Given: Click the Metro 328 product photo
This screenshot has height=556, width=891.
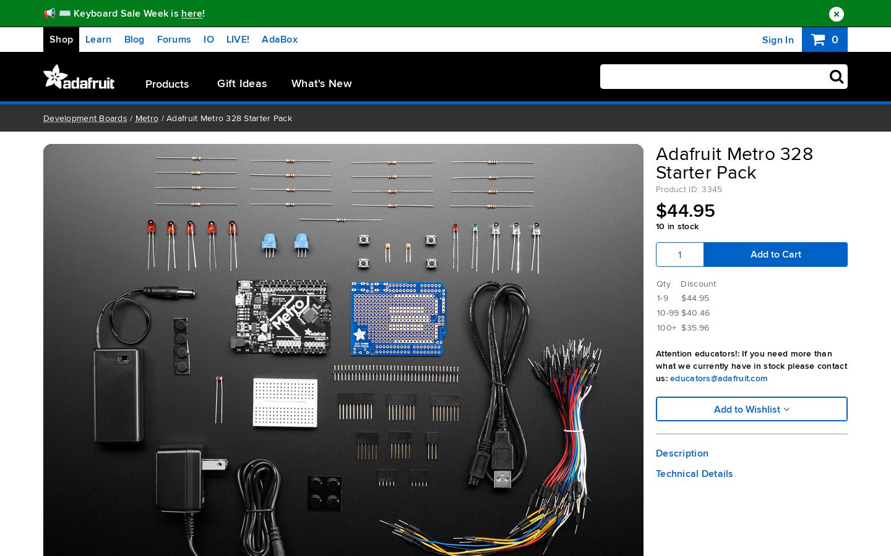Looking at the screenshot, I should [343, 350].
